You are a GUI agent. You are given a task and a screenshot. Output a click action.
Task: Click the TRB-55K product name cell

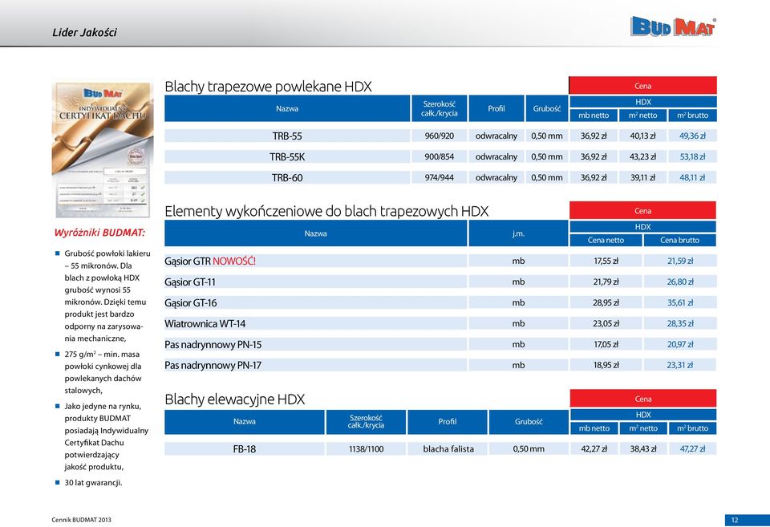pos(287,156)
